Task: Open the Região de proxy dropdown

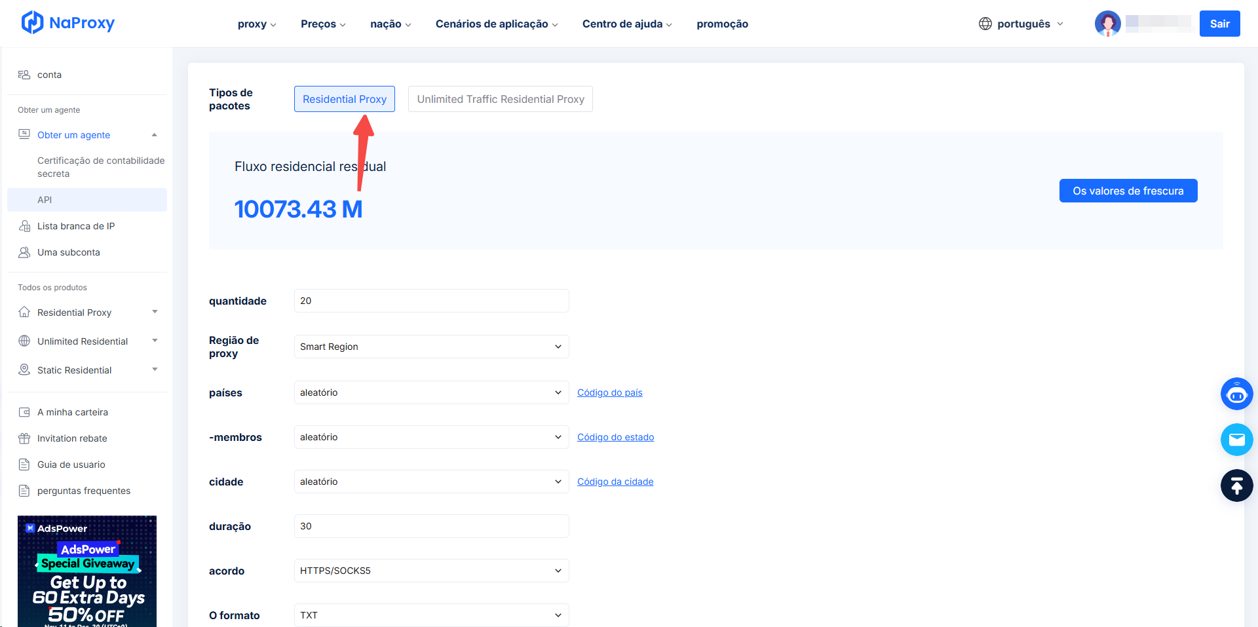Action: (x=432, y=347)
